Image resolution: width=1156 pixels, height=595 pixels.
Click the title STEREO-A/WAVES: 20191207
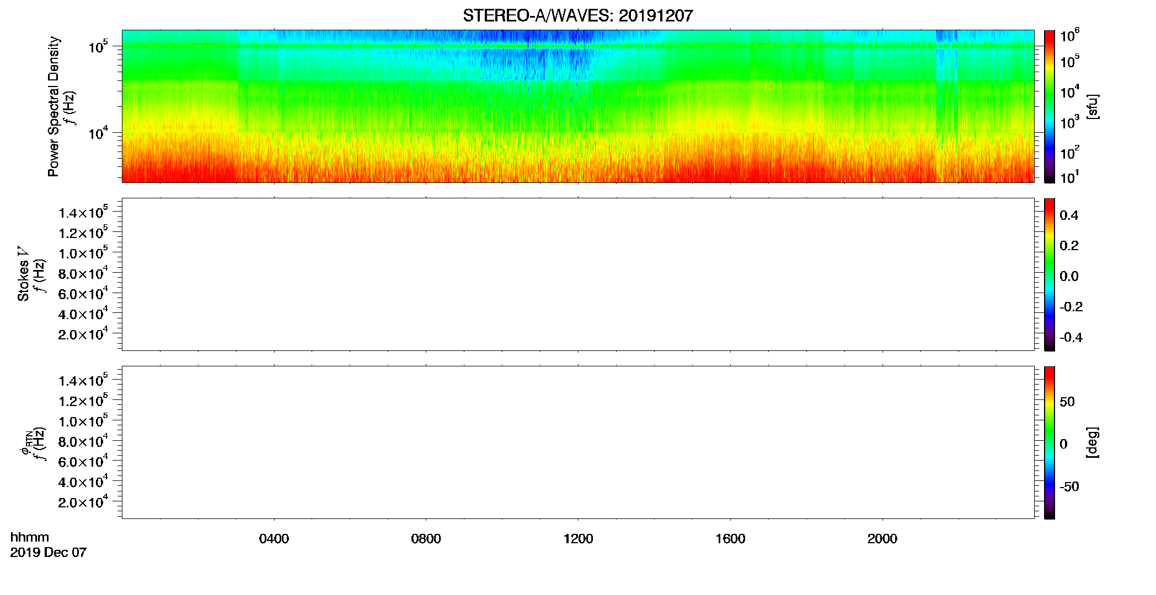click(x=577, y=15)
